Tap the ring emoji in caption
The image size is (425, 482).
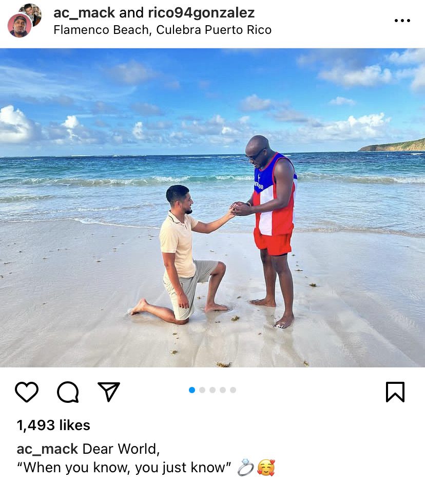246,467
